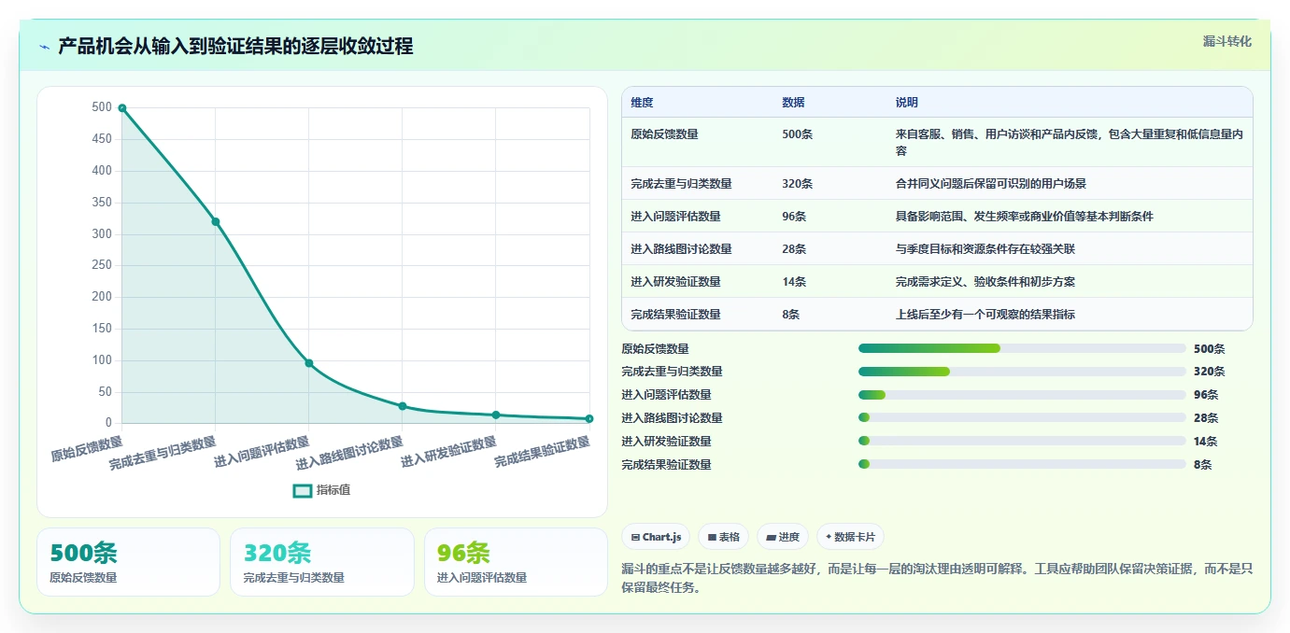Screen dimensions: 1290x633
Task: Click the 进入路线图讨论数量 x-axis label on the chart
Action: pos(350,452)
